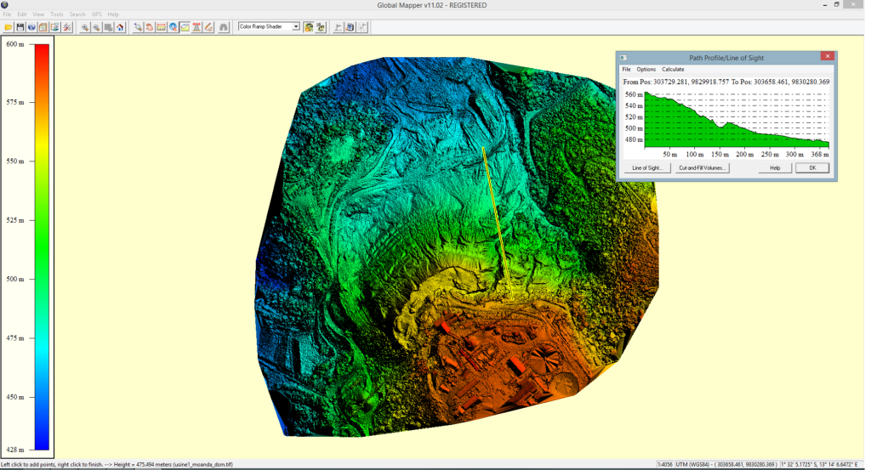This screenshot has width=871, height=470.
Task: Click the Zoom Out magnifier icon
Action: [x=96, y=27]
